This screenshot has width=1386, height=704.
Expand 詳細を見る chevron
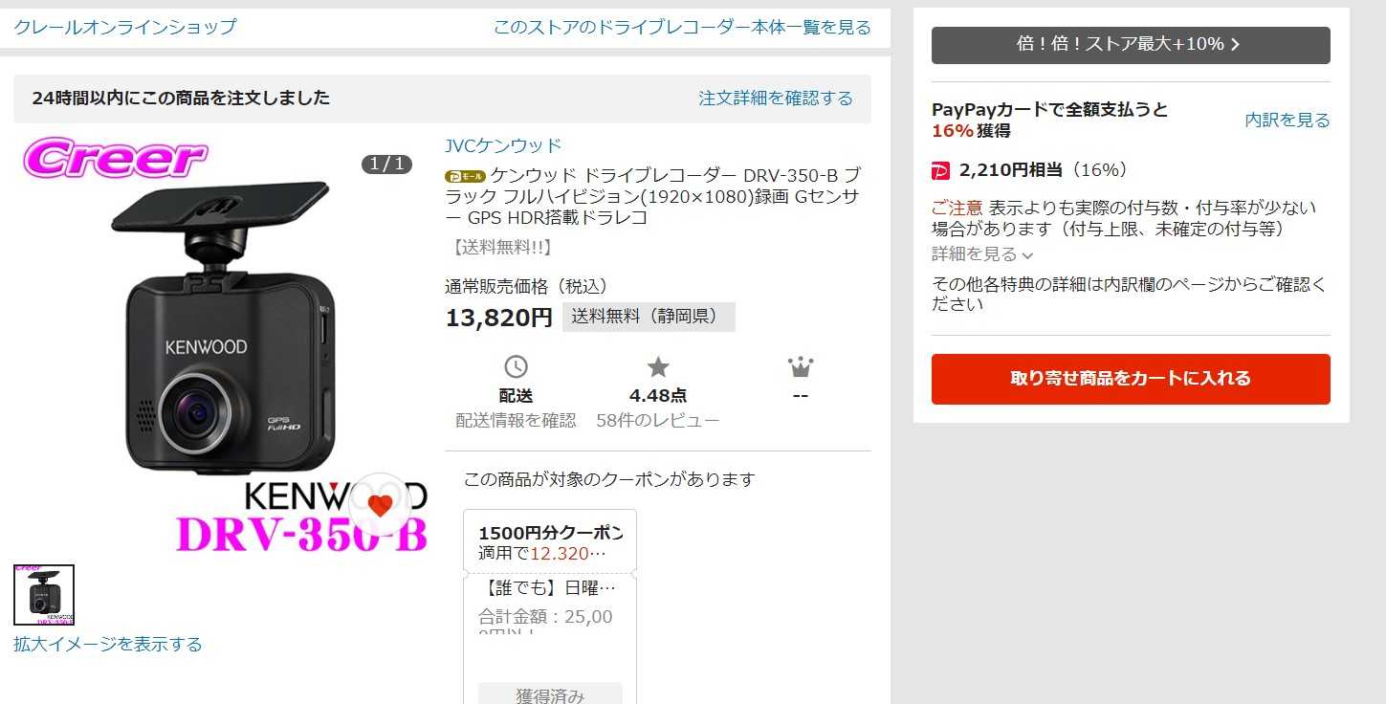click(982, 254)
